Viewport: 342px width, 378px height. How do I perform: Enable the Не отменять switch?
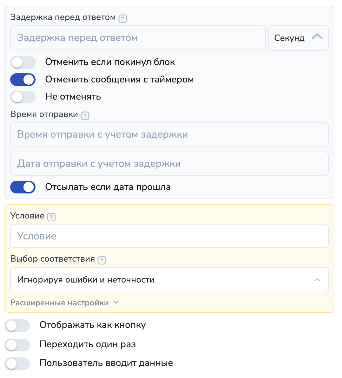click(23, 97)
